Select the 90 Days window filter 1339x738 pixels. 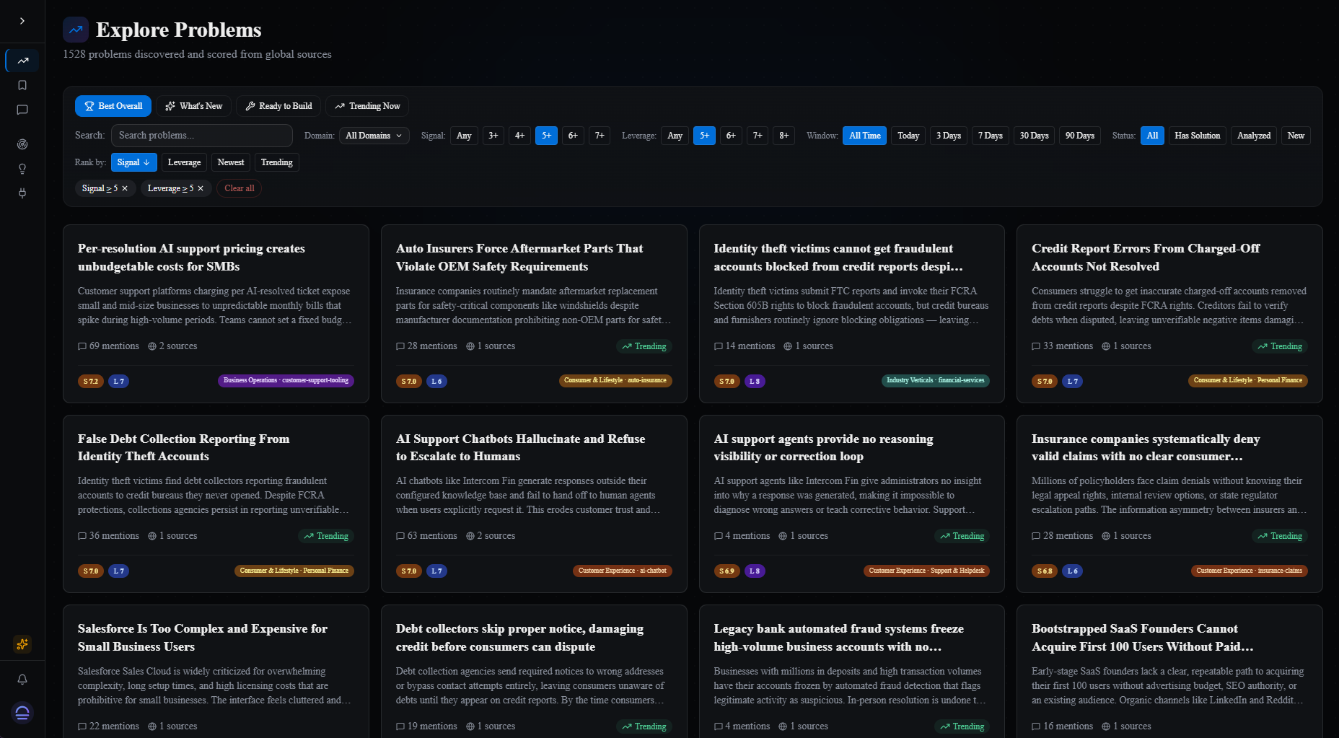click(1080, 136)
